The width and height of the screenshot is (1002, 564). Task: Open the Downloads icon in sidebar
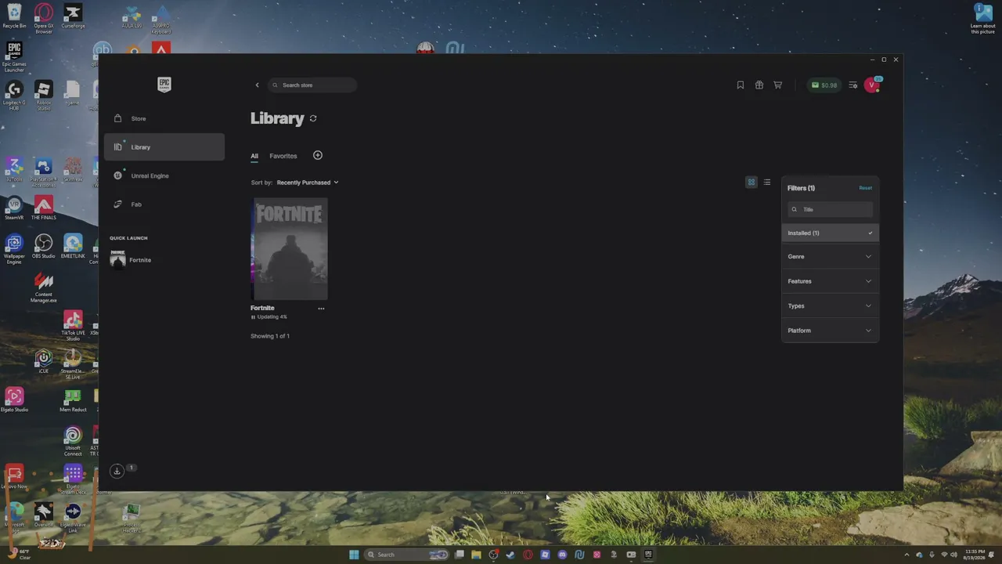[x=117, y=471]
